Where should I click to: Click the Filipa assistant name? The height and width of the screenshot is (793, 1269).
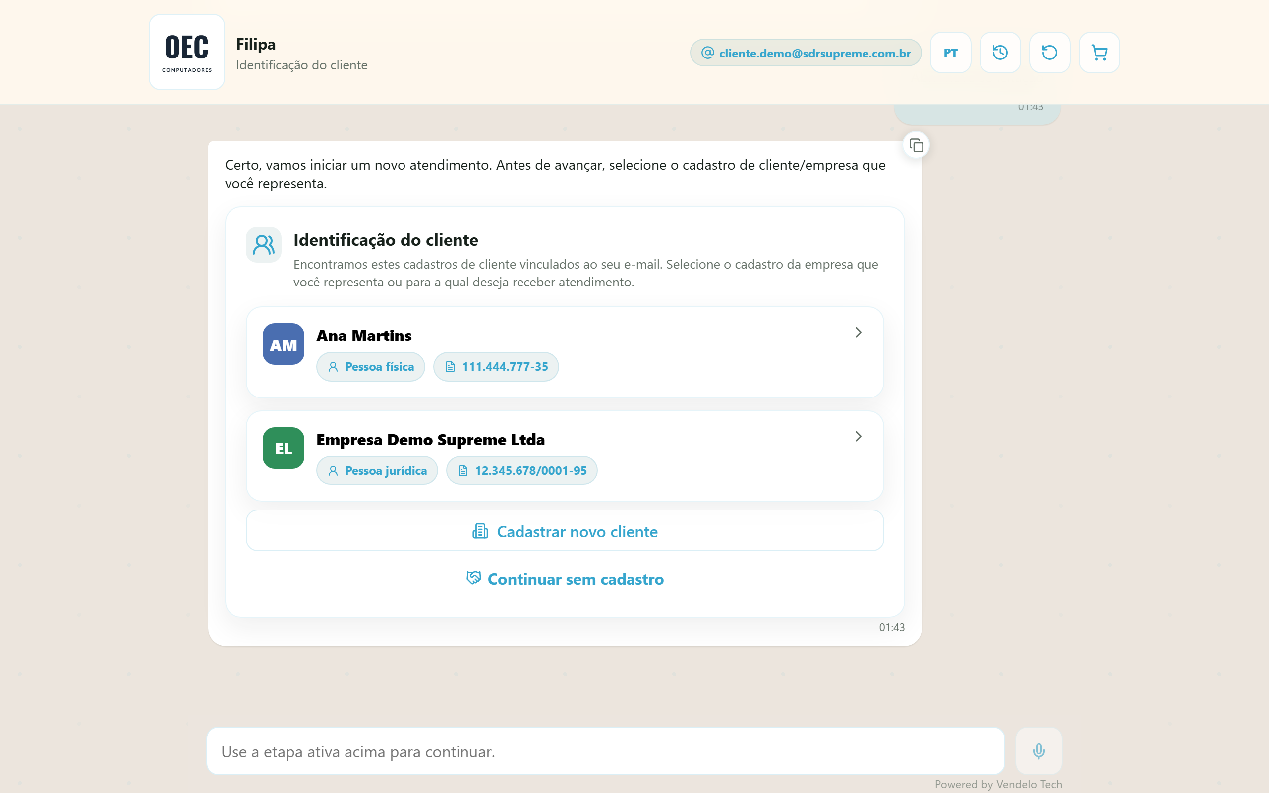256,44
